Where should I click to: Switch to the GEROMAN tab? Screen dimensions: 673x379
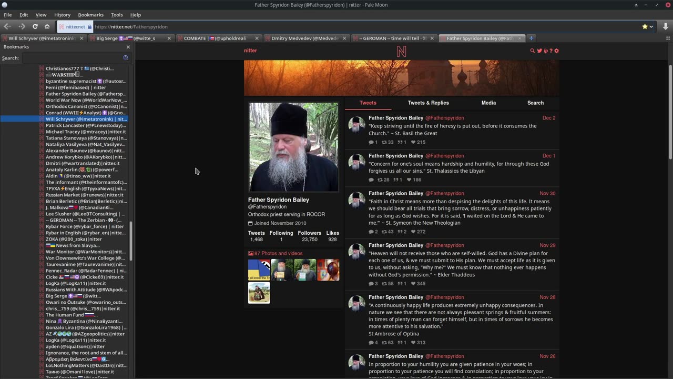pos(394,38)
